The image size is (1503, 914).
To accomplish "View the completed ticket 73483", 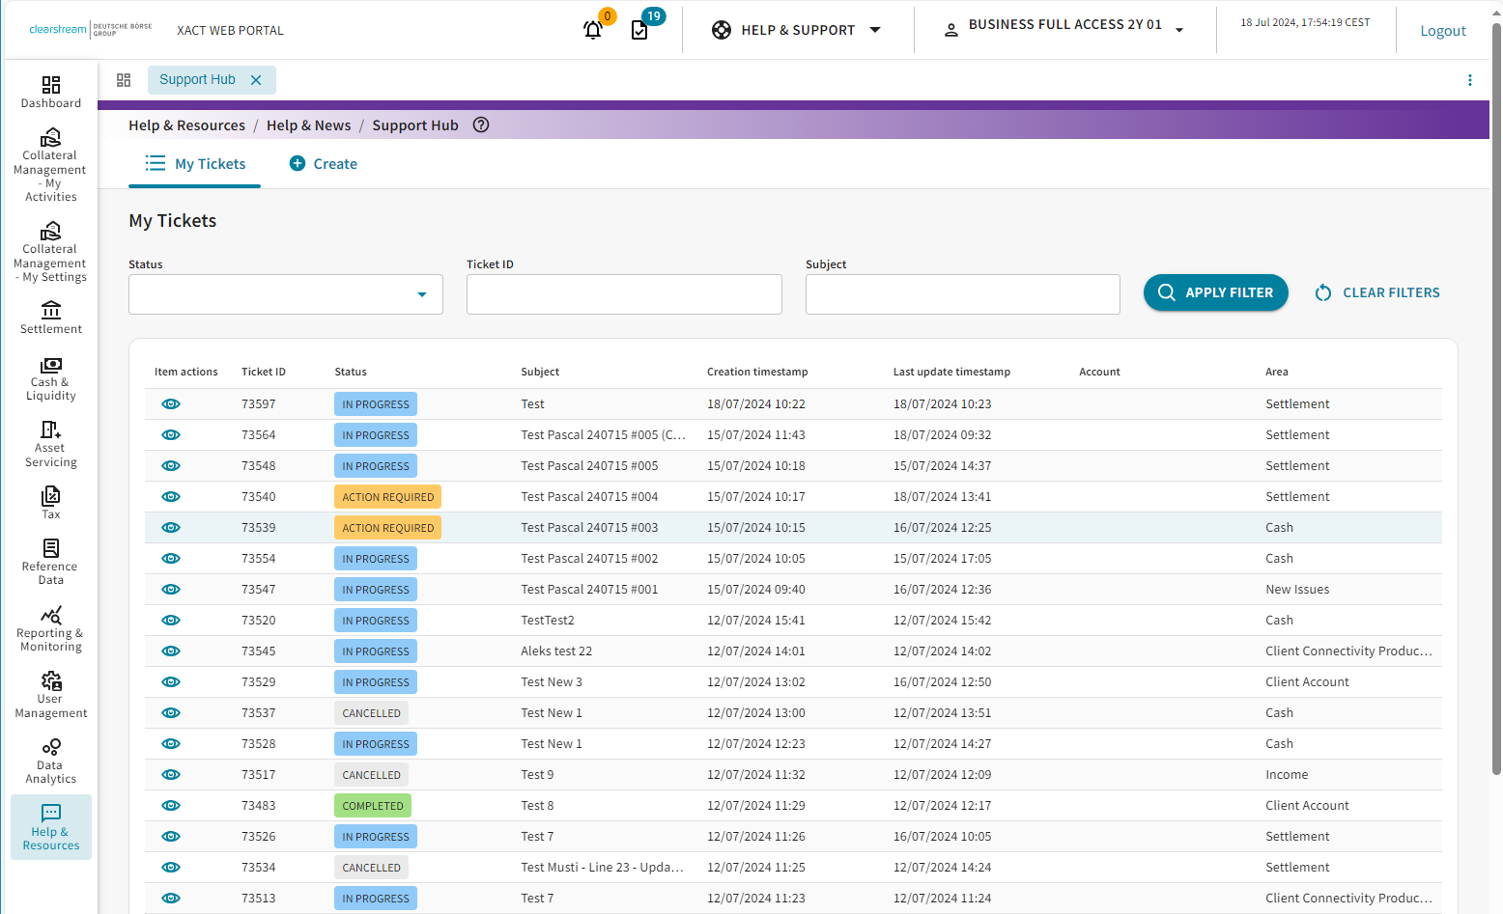I will pyautogui.click(x=171, y=805).
